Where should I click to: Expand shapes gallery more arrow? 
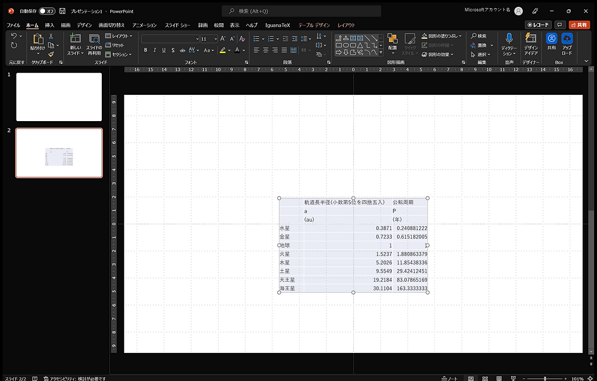(380, 52)
